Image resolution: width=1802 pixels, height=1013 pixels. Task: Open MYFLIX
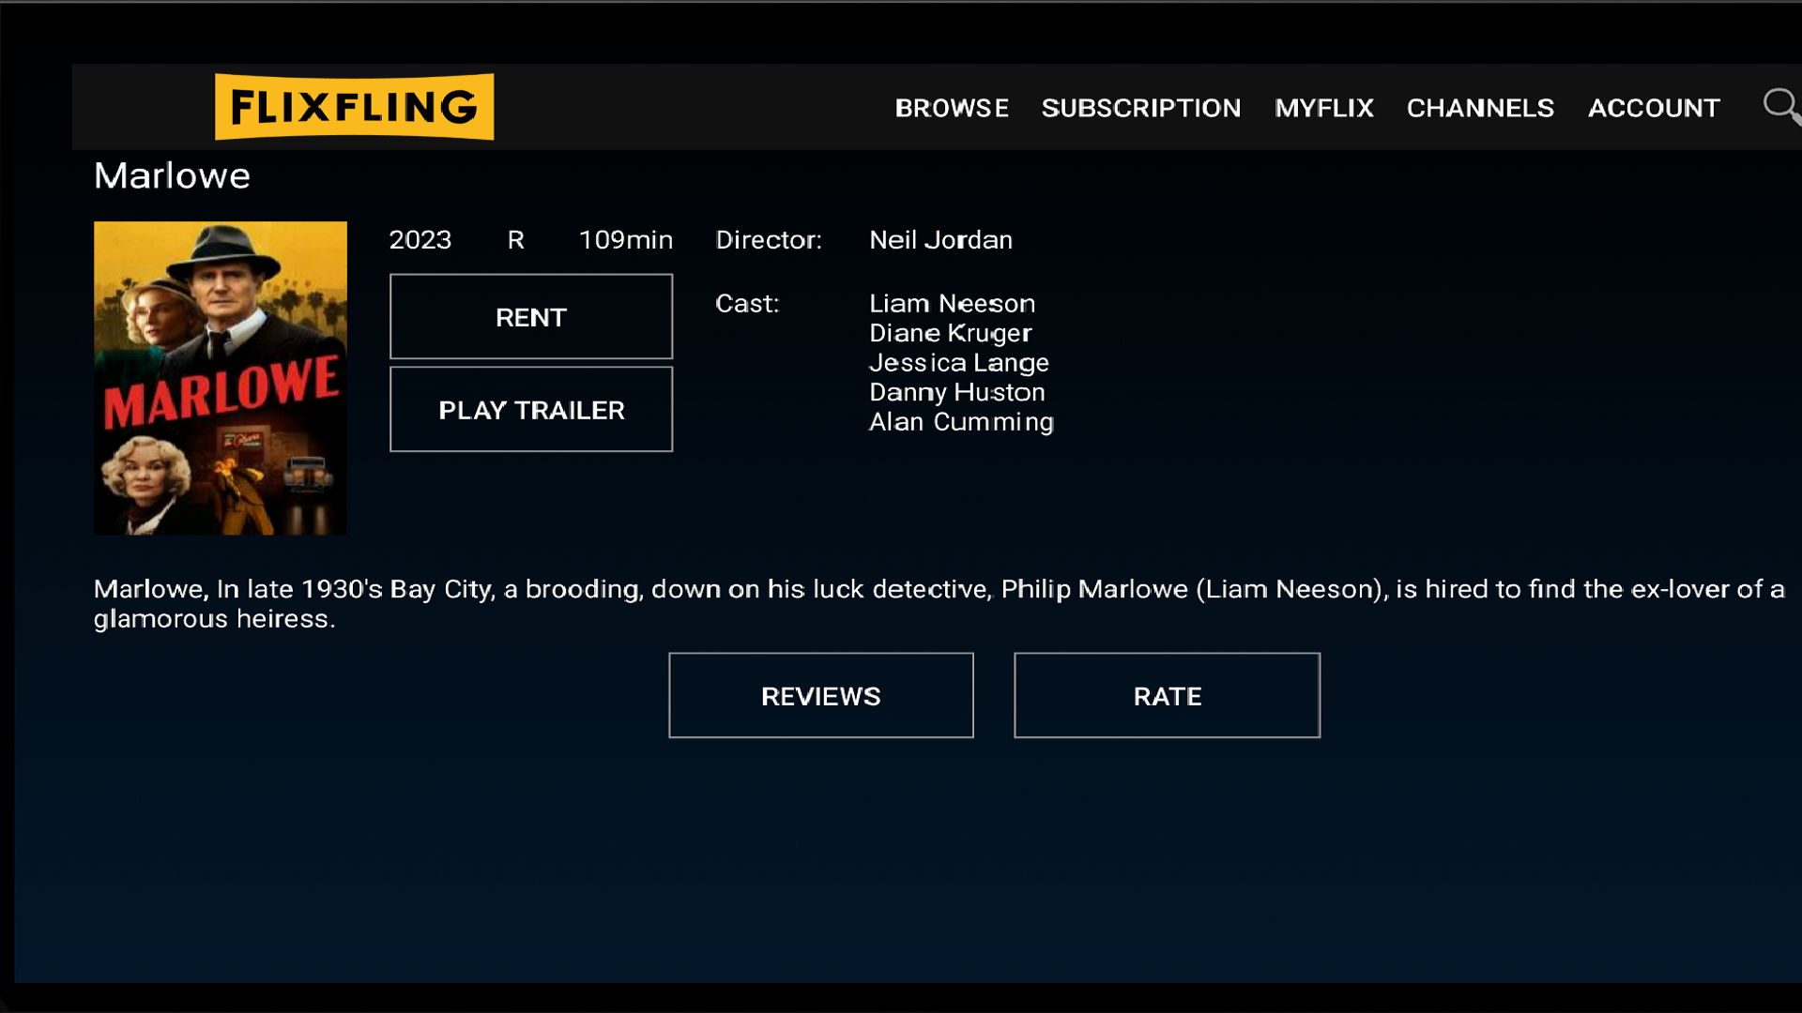(1323, 108)
